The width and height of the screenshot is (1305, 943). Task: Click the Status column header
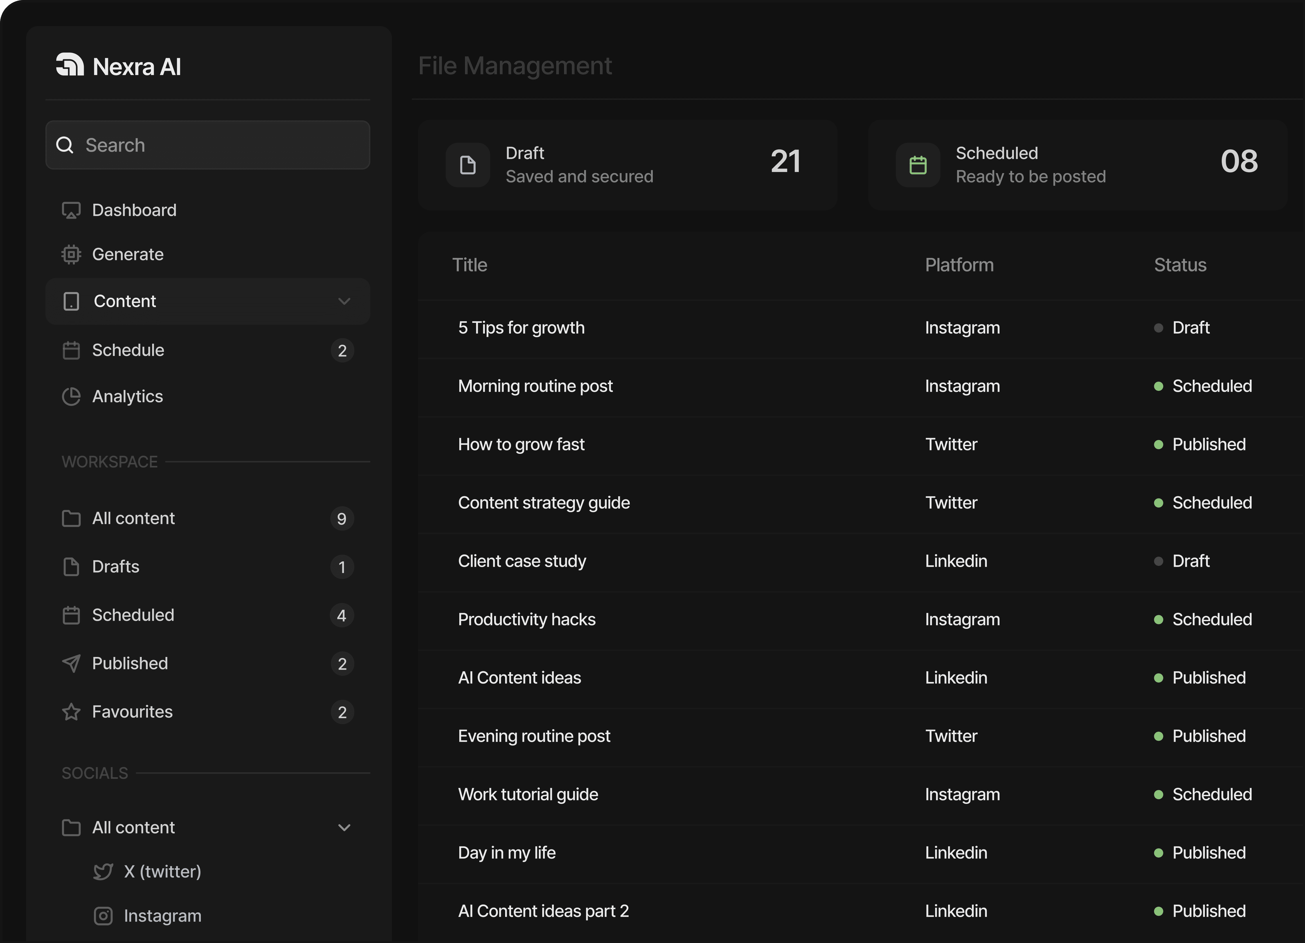pyautogui.click(x=1180, y=265)
